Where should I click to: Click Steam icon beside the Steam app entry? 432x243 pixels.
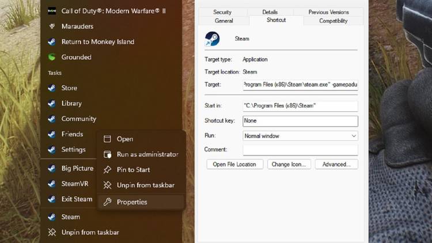point(52,217)
